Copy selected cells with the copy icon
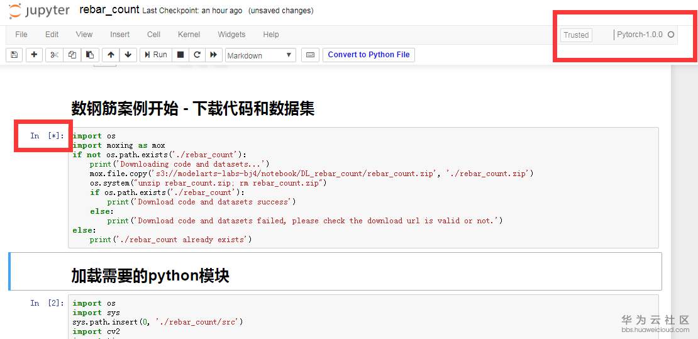Screen dimensions: 698x339 (72, 55)
